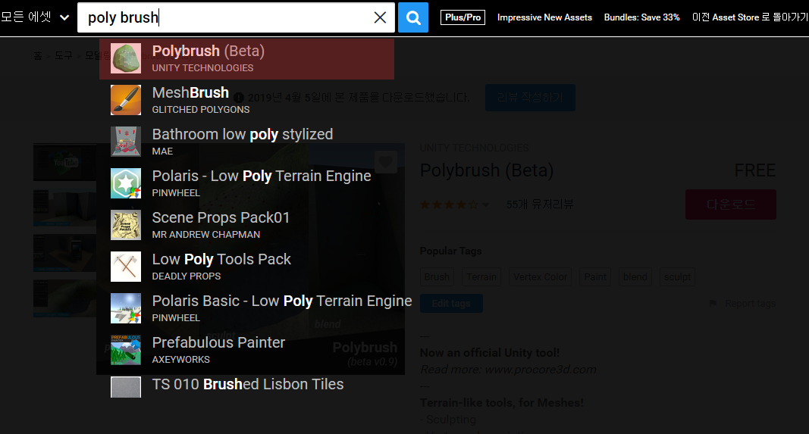The width and height of the screenshot is (809, 434).
Task: Clear the search field with the X icon
Action: [381, 17]
